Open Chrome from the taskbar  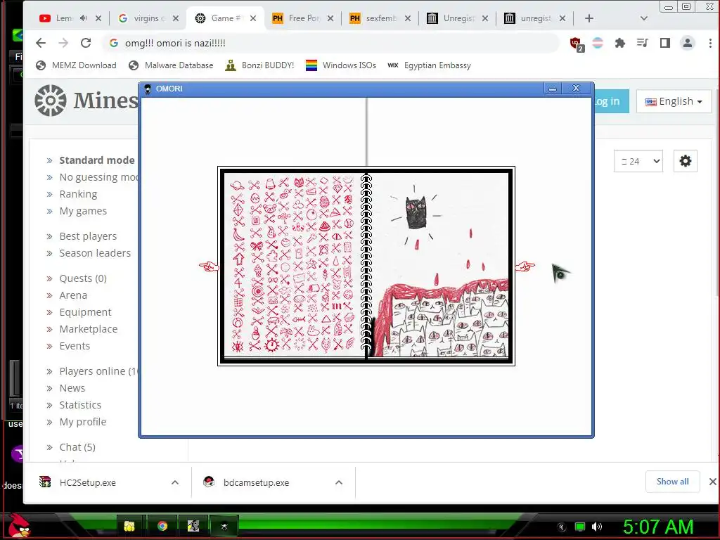click(162, 526)
